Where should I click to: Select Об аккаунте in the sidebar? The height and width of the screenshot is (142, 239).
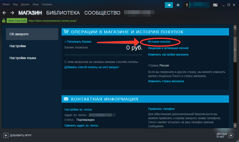coord(32,34)
